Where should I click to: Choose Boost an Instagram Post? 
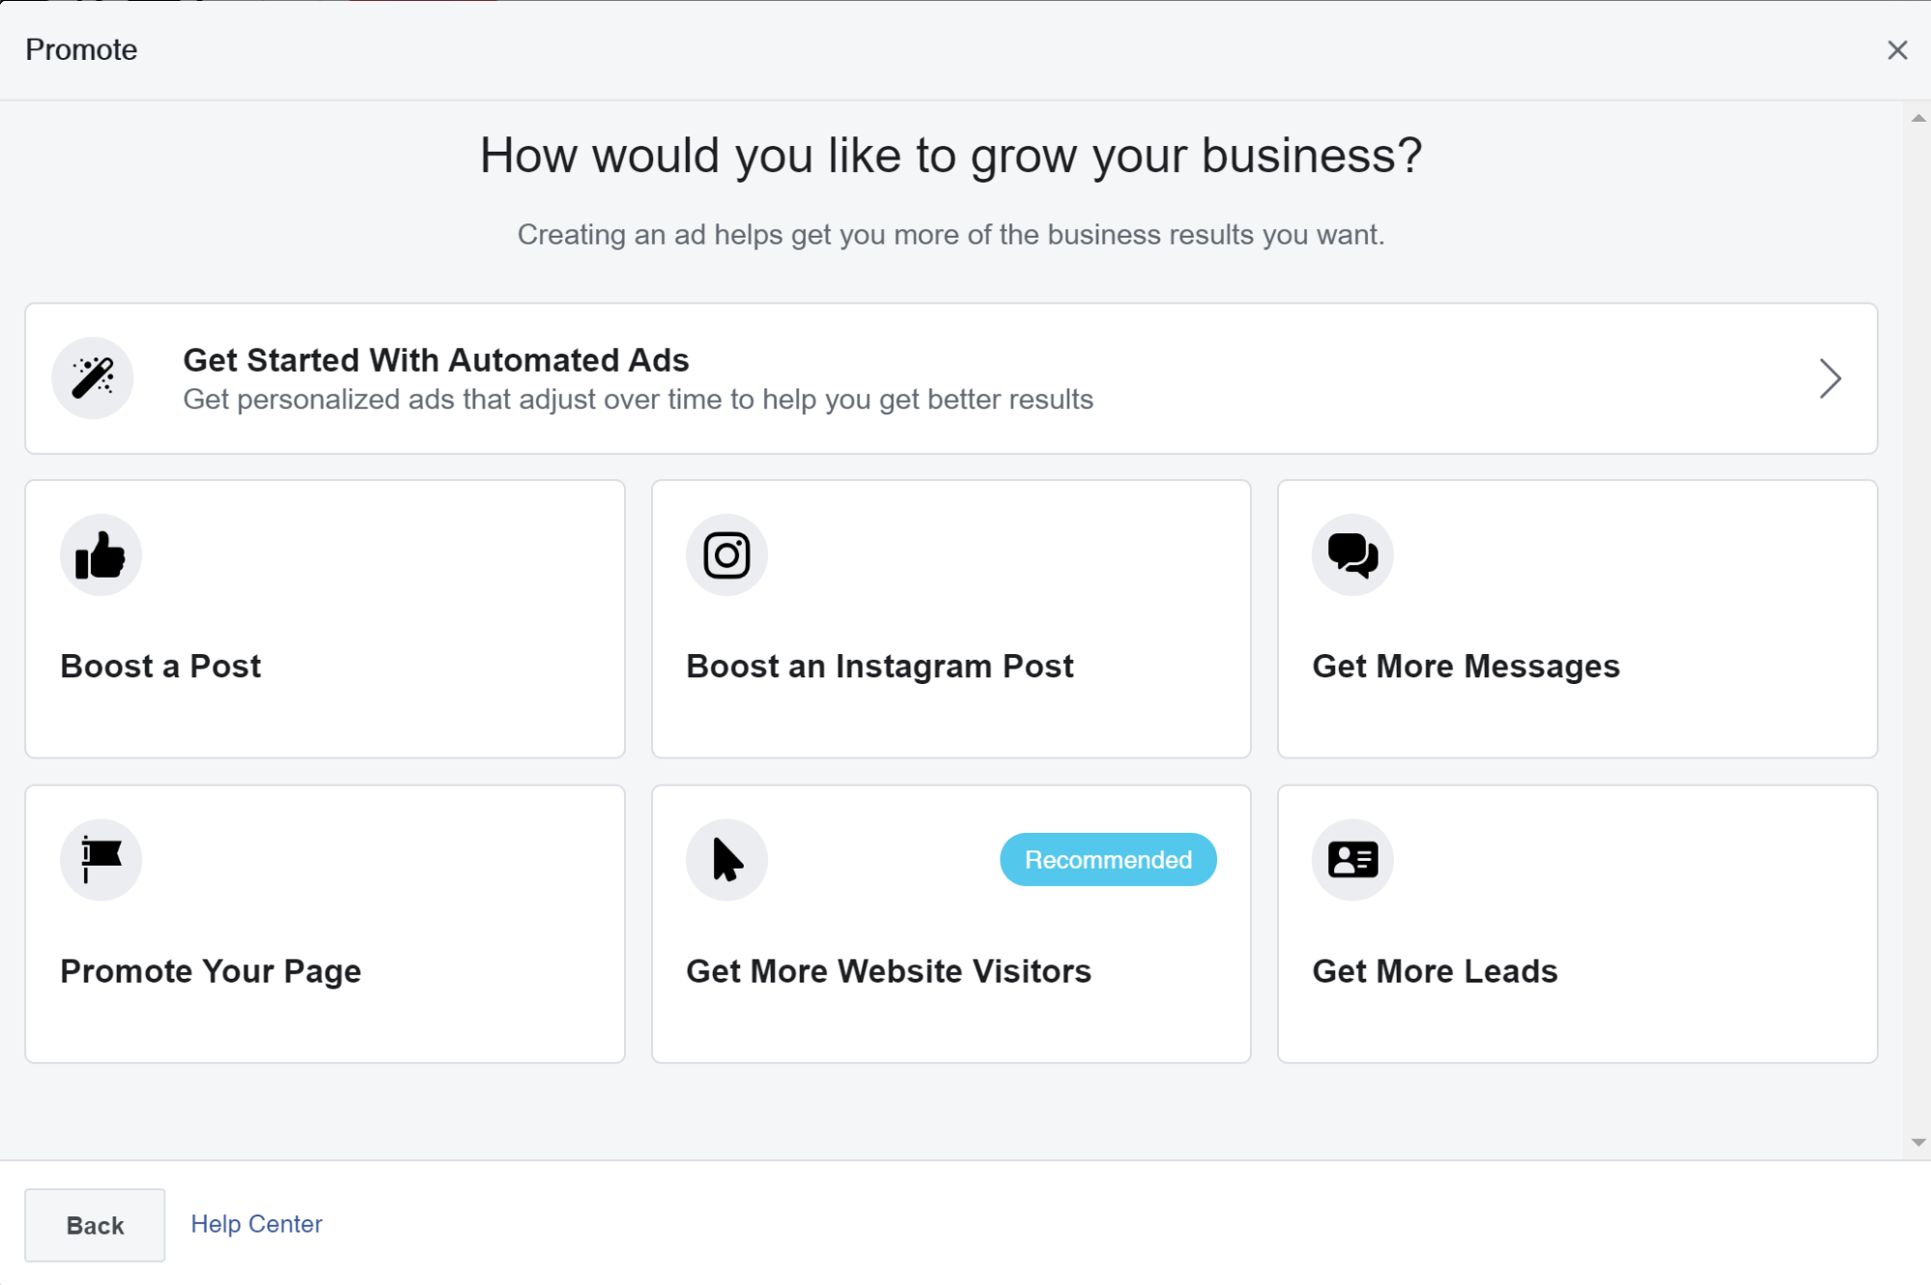click(951, 619)
